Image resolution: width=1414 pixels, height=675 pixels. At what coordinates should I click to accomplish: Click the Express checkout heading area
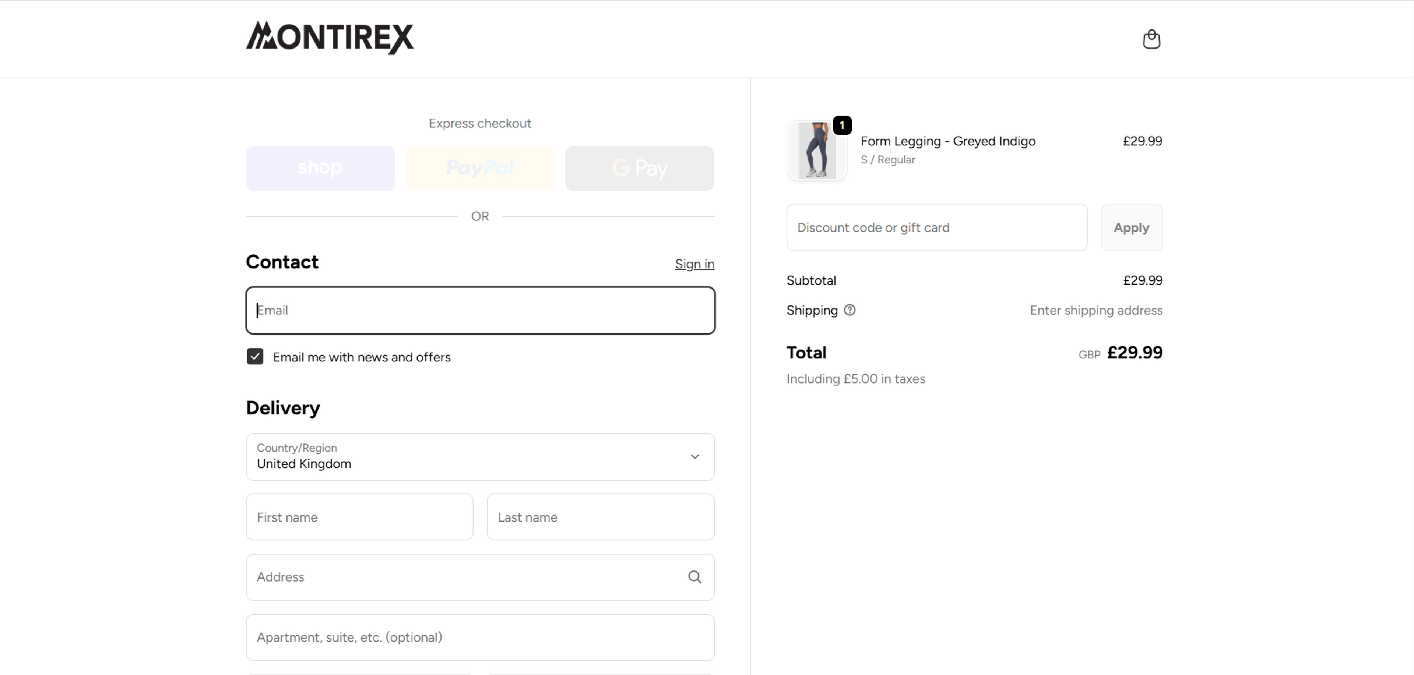coord(480,123)
